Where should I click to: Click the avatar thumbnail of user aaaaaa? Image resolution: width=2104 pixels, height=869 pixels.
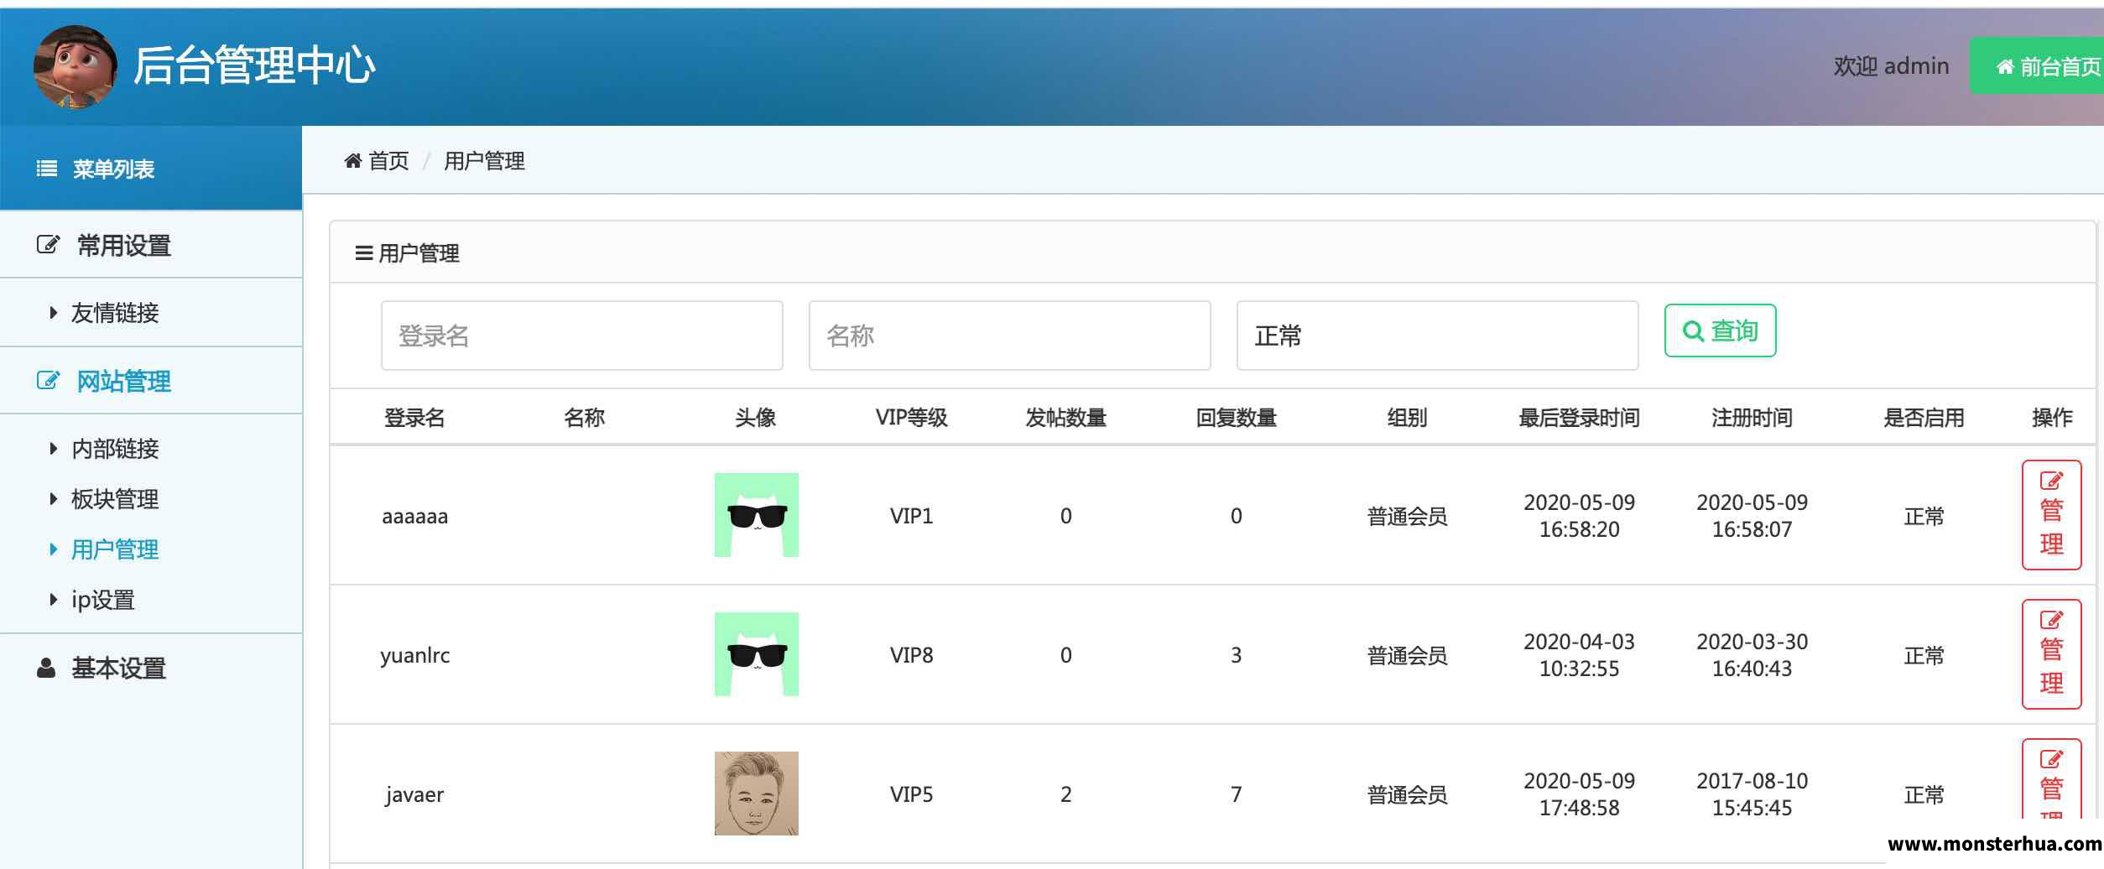tap(756, 515)
